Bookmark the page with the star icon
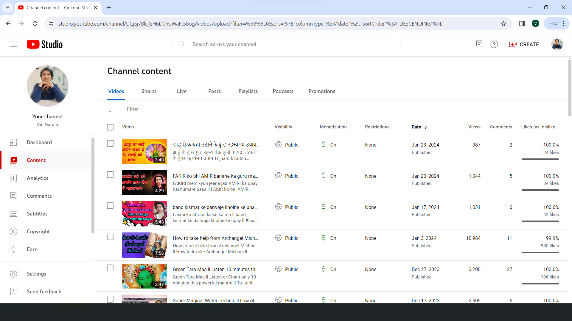Viewport: 572px width, 321px height. click(x=503, y=23)
